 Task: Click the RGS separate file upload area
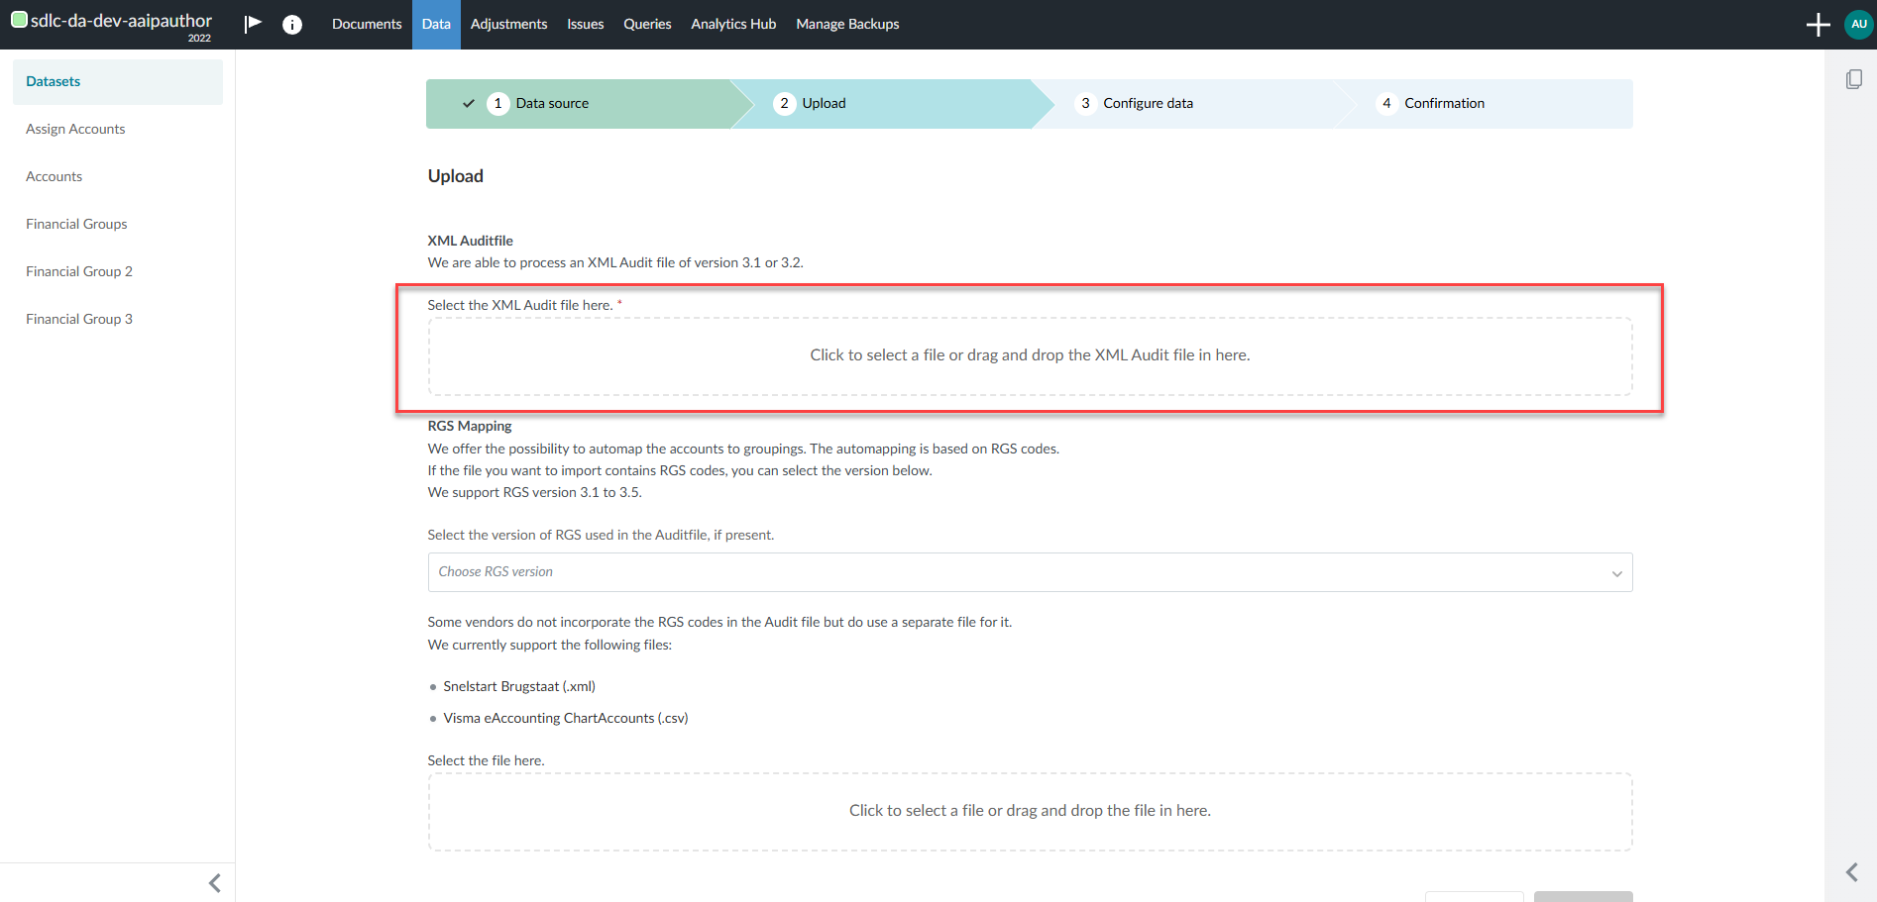point(1030,811)
